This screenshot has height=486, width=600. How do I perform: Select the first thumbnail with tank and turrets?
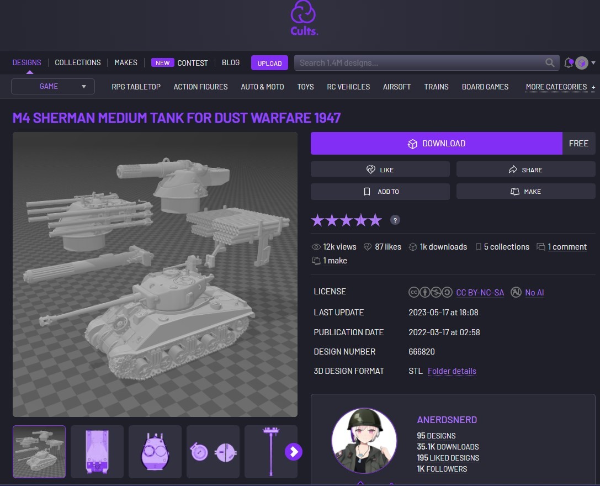[x=39, y=452]
